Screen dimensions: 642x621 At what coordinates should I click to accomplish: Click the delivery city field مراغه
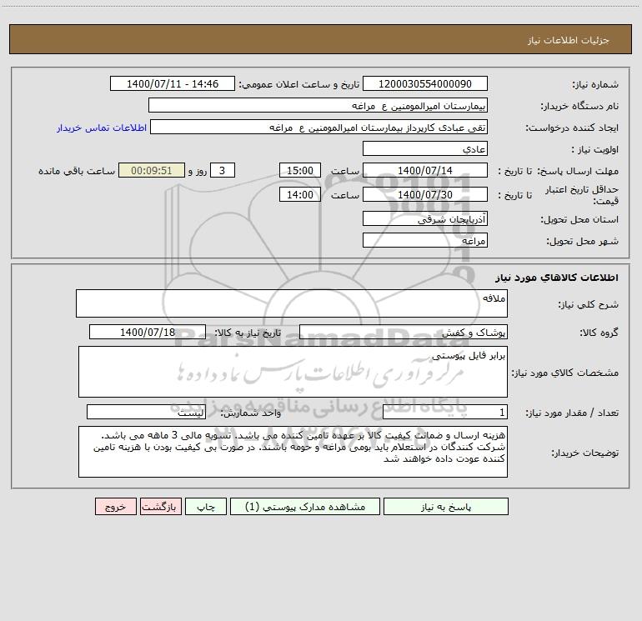(425, 240)
